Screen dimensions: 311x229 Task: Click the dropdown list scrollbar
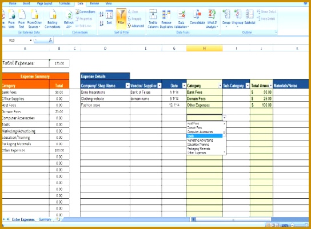point(225,138)
